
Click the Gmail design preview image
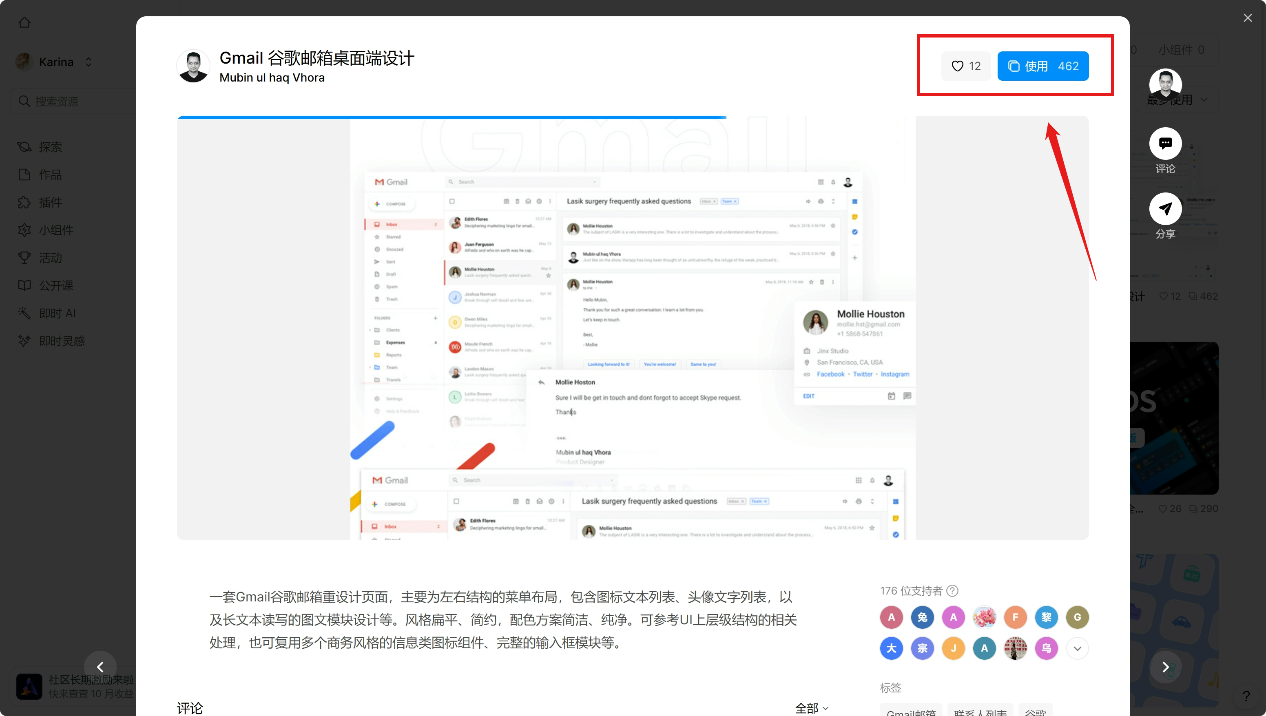click(633, 328)
